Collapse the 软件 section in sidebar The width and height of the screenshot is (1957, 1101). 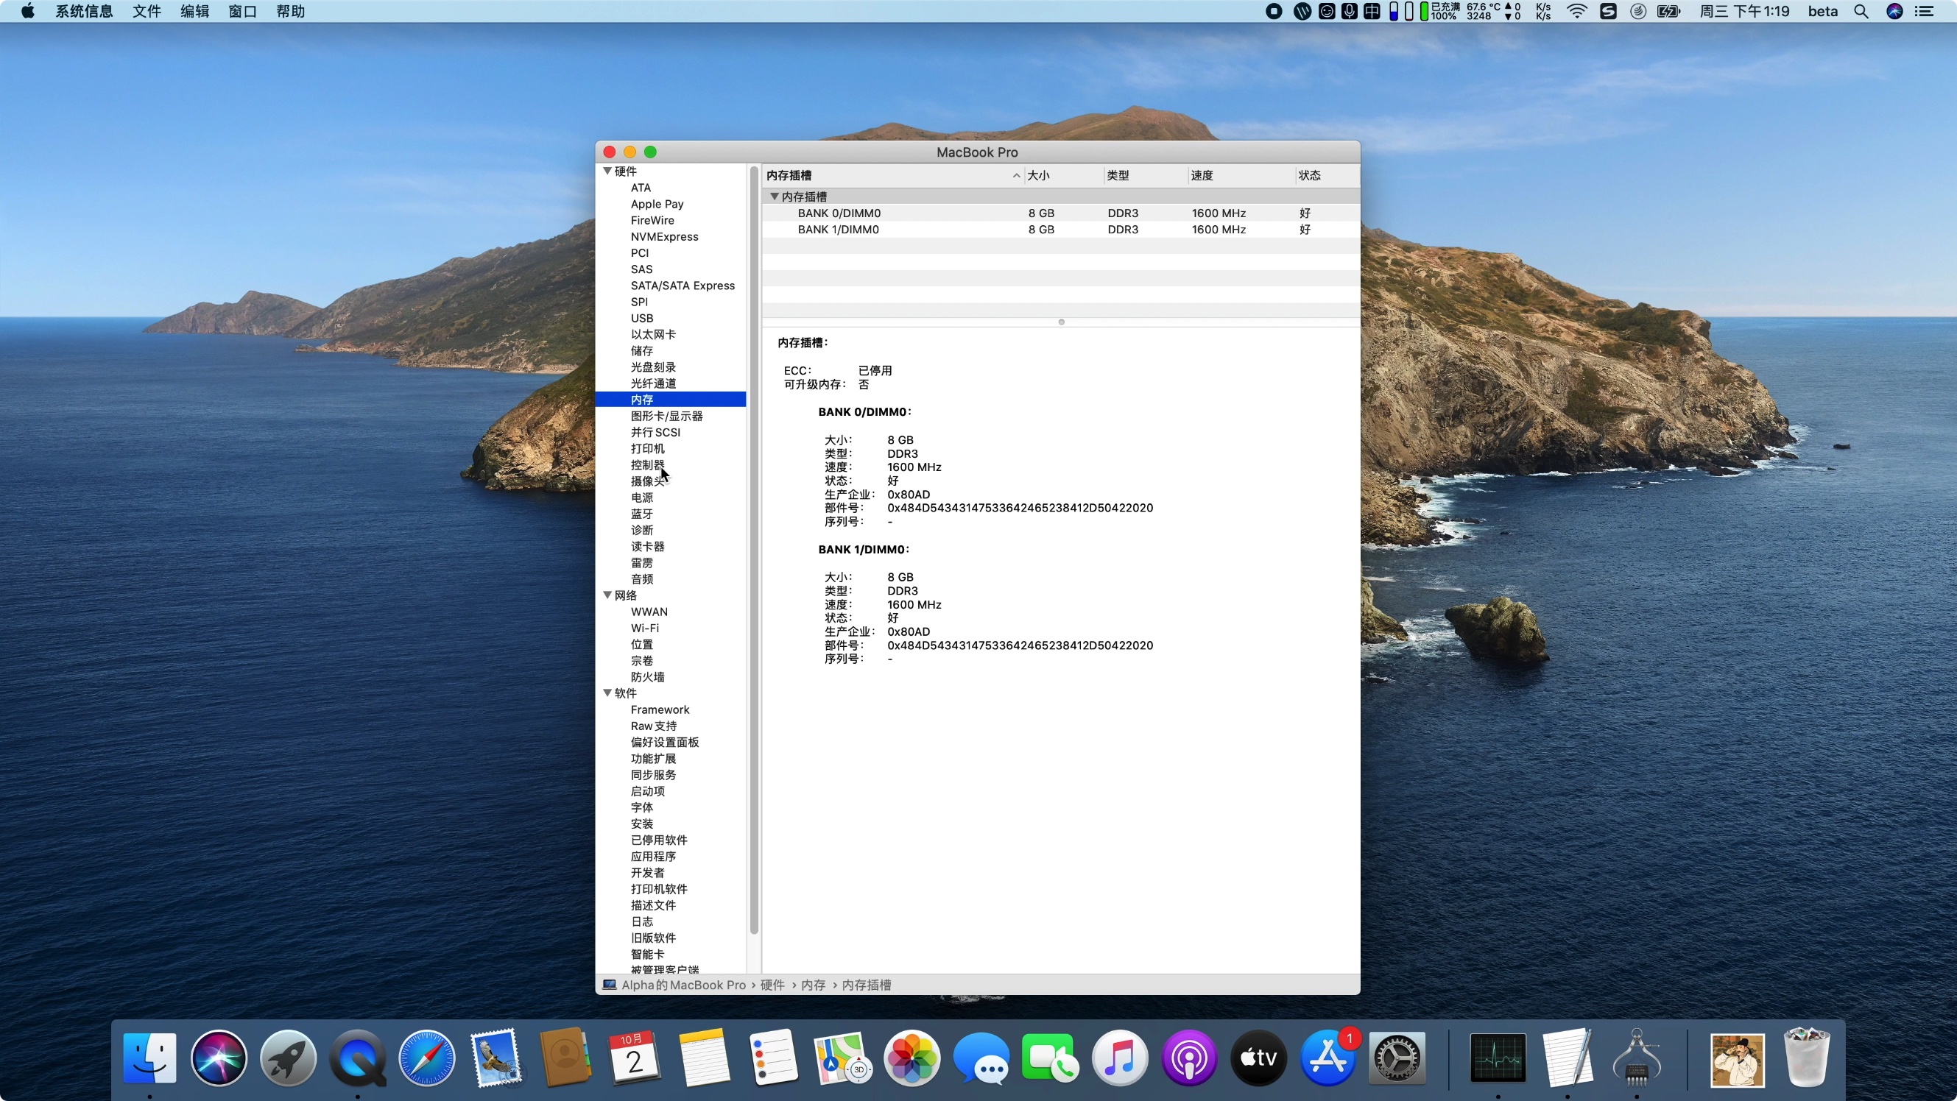pyautogui.click(x=607, y=693)
